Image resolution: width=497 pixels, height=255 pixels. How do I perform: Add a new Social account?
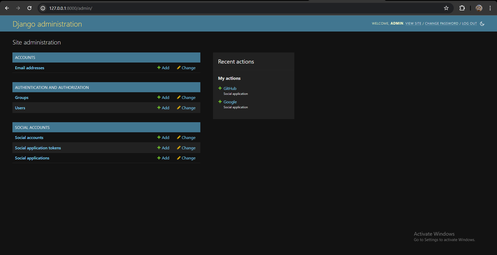[163, 137]
